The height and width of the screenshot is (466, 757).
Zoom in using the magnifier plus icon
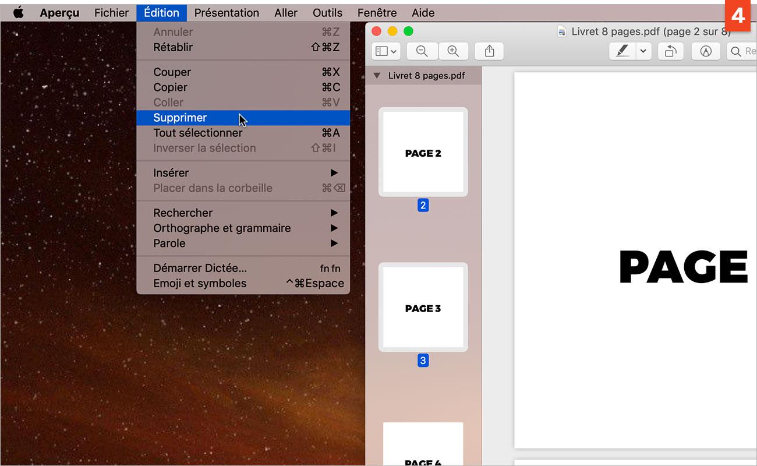coord(454,51)
